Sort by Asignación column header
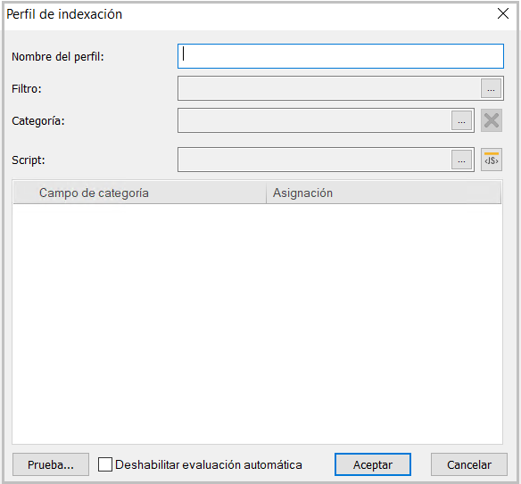Screen dimensions: 521x484 coord(384,193)
